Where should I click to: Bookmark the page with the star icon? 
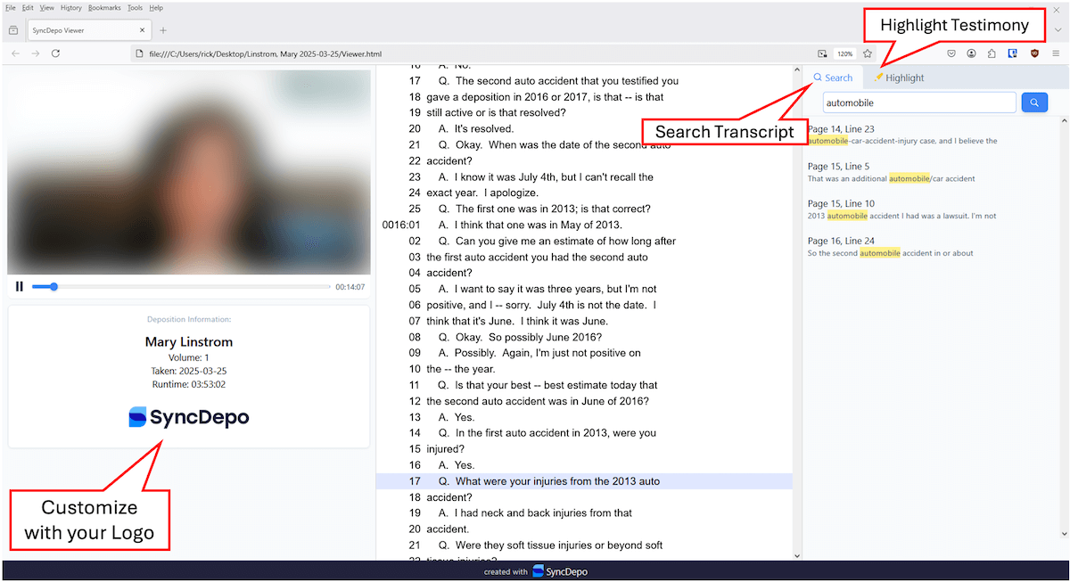[x=868, y=53]
